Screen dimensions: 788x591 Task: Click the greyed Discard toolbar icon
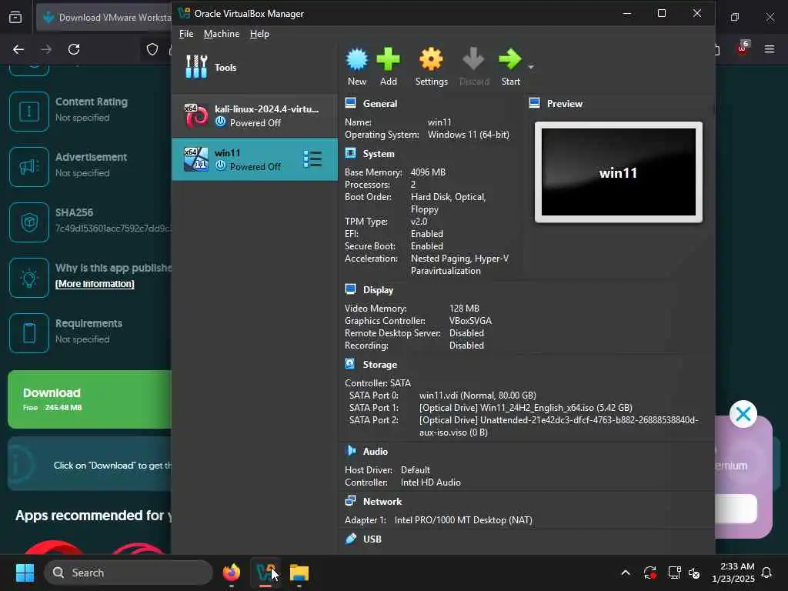[x=473, y=59]
